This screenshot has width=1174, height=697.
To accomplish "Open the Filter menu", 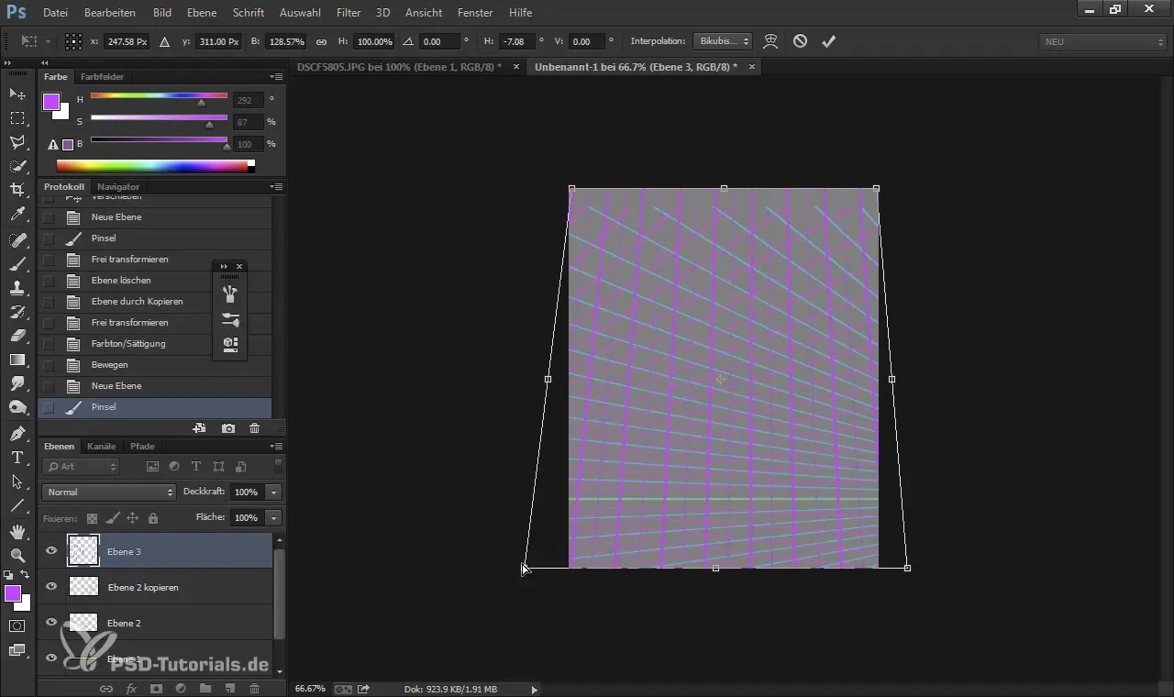I will coord(348,13).
